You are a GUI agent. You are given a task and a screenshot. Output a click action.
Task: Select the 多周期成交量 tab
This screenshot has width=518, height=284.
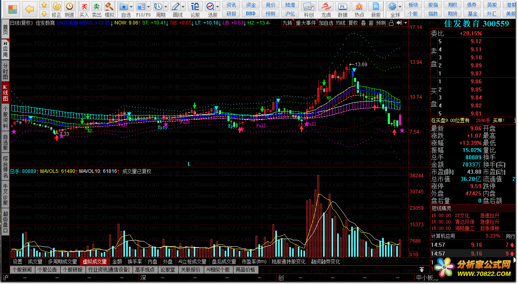[x=62, y=262]
